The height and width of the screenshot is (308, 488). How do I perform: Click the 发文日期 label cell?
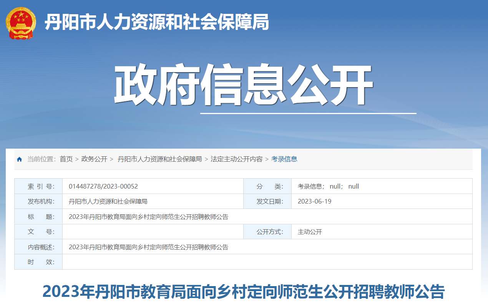pyautogui.click(x=267, y=201)
